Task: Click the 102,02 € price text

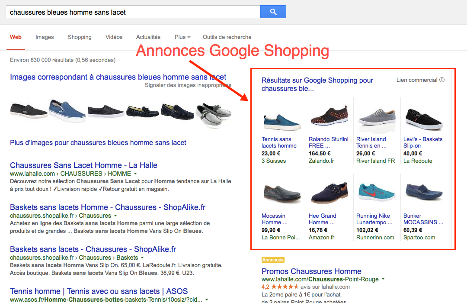Action: pos(367,230)
